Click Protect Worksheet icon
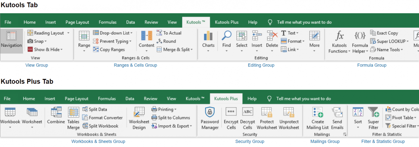The height and width of the screenshot is (147, 419). 267,112
